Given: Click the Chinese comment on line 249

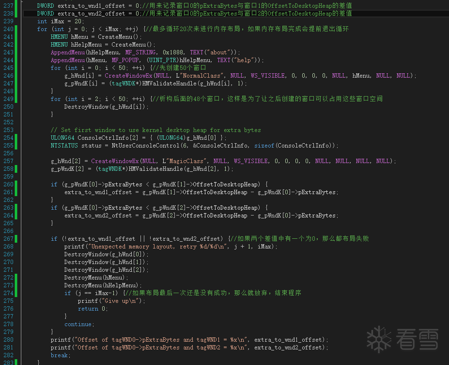Looking at the screenshot, I should [267, 99].
